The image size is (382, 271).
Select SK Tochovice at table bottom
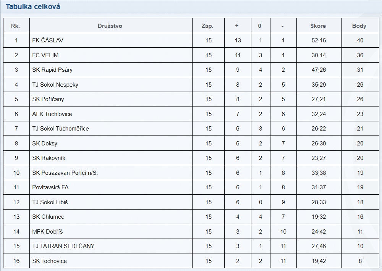pyautogui.click(x=49, y=261)
